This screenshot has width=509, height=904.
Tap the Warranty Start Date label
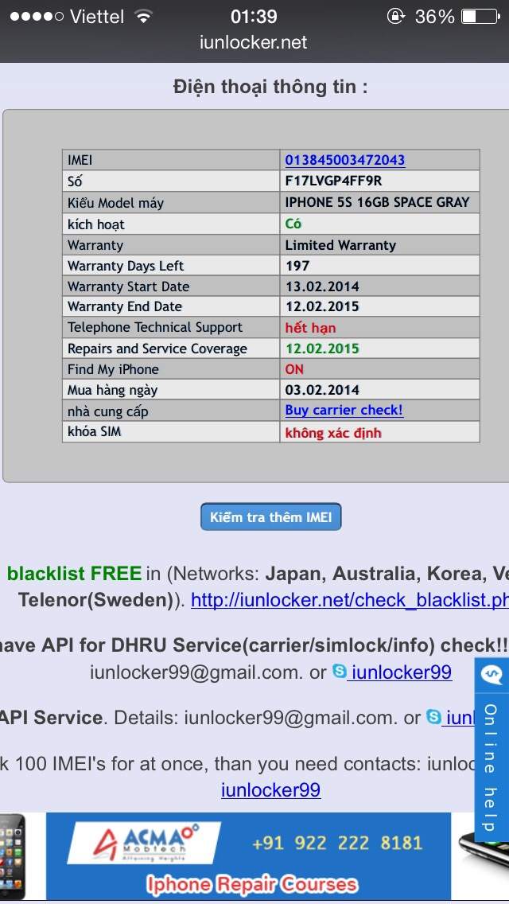click(129, 286)
